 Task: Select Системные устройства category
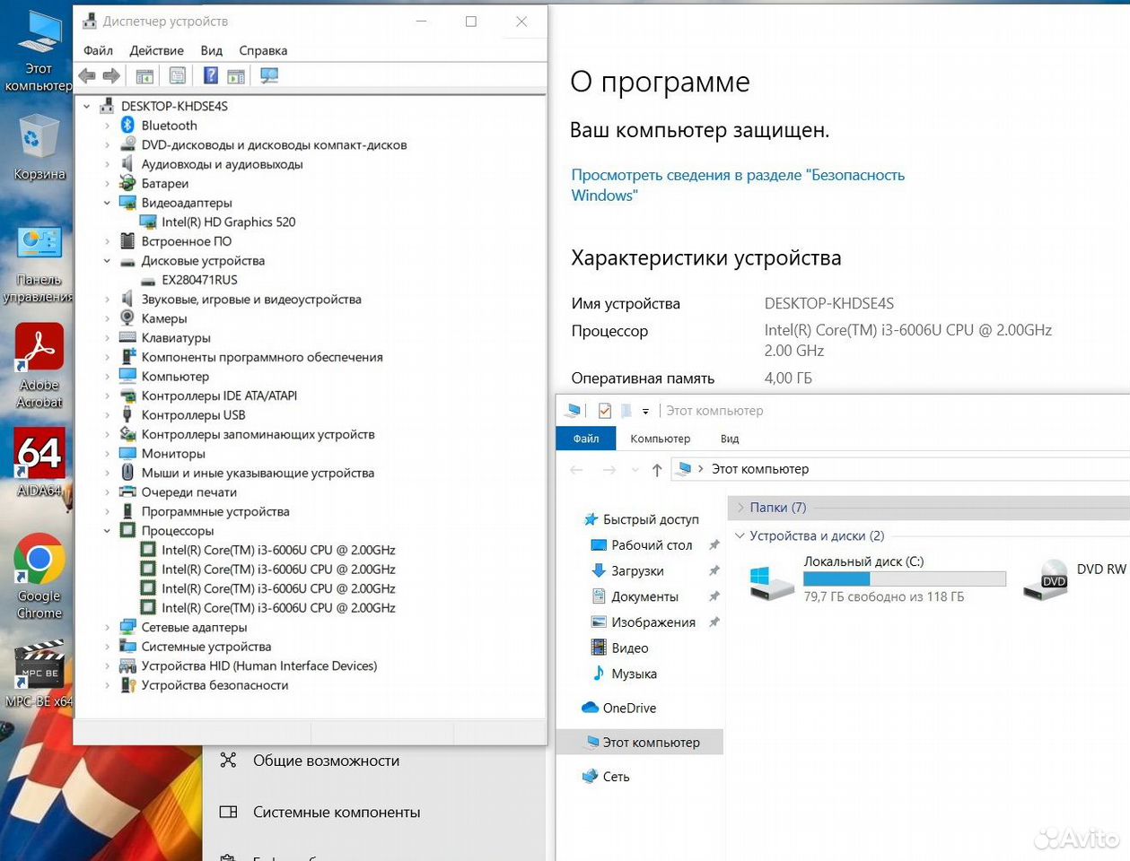pyautogui.click(x=206, y=647)
